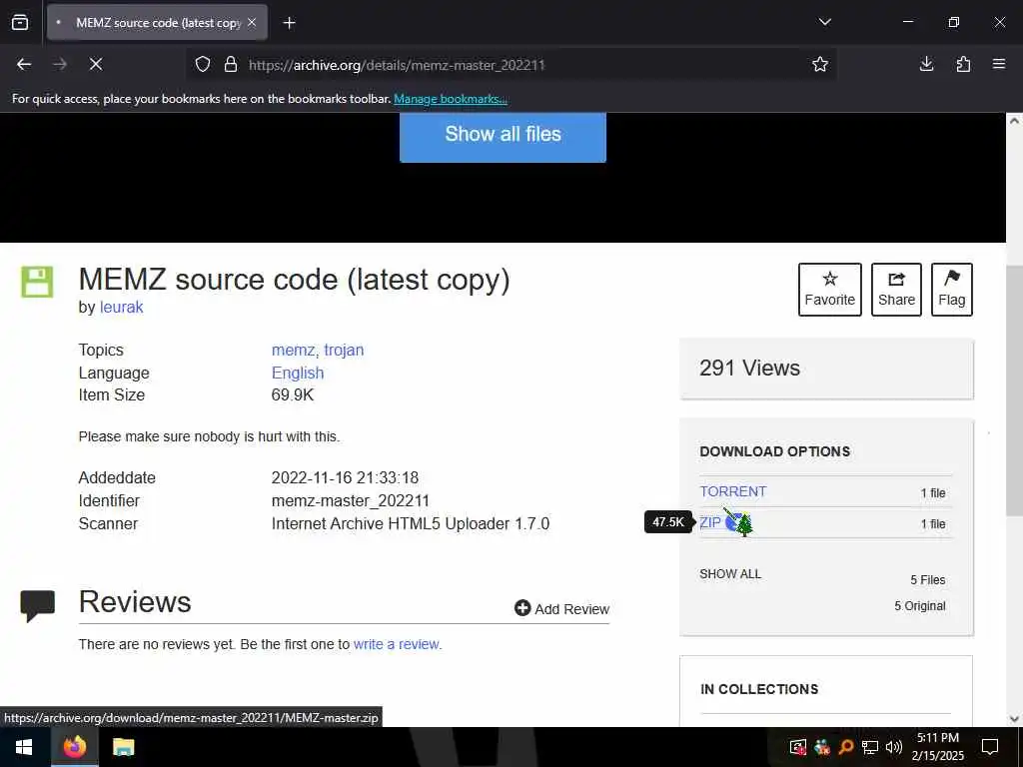Favorite this item
Viewport: 1023px width, 767px height.
(x=830, y=290)
